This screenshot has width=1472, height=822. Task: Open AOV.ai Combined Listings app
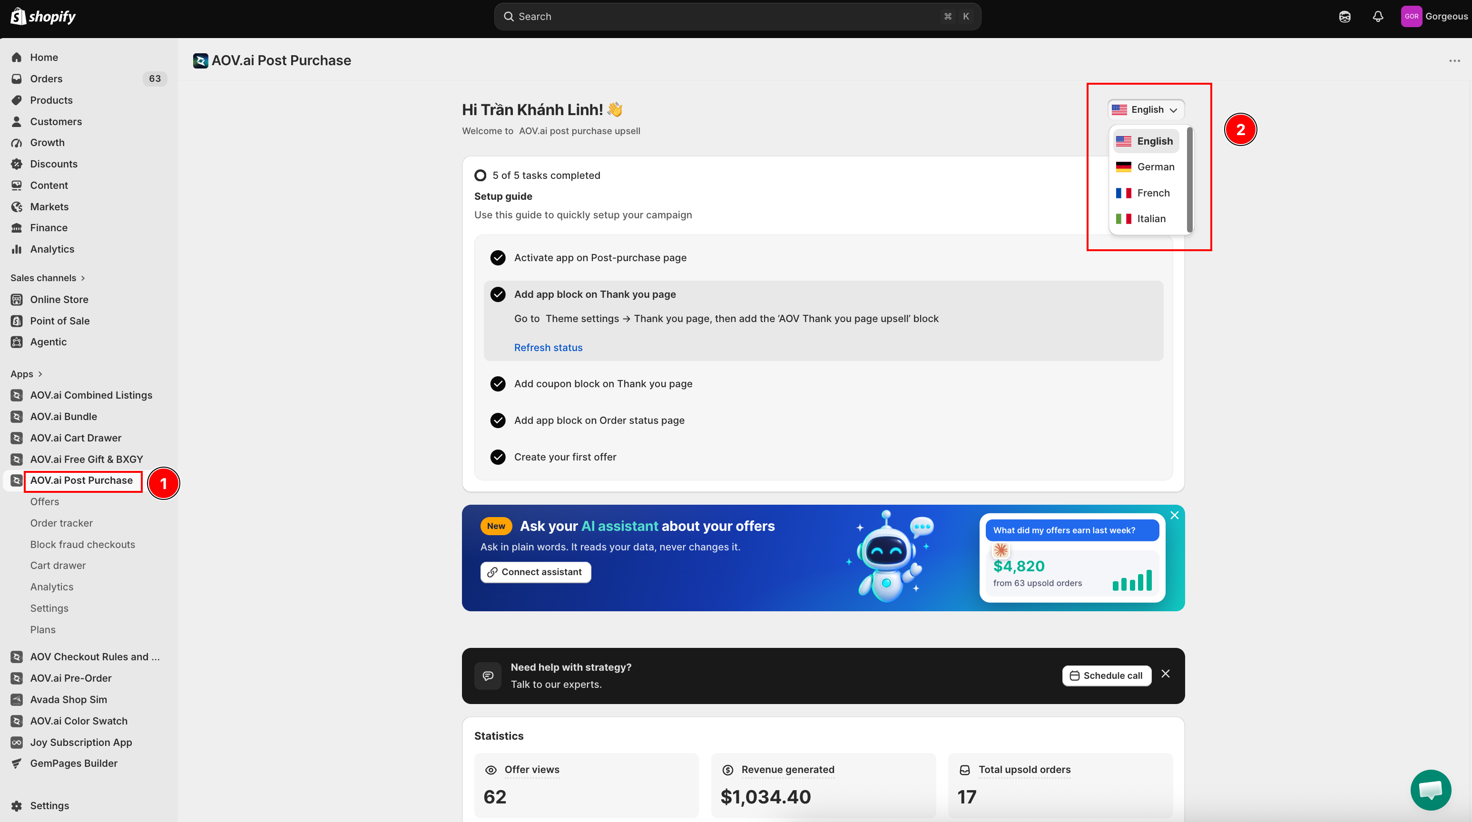[91, 395]
